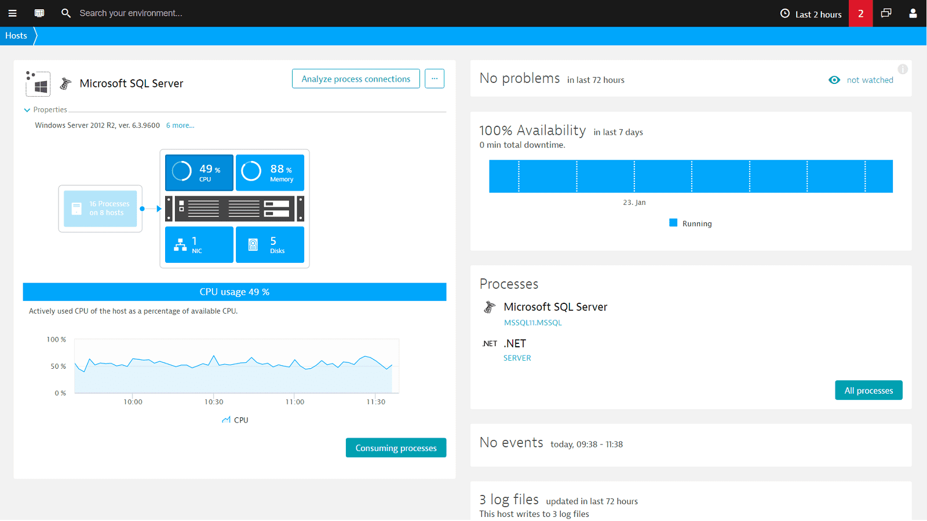This screenshot has width=927, height=521.
Task: Select the 1 NIC tile
Action: (199, 245)
